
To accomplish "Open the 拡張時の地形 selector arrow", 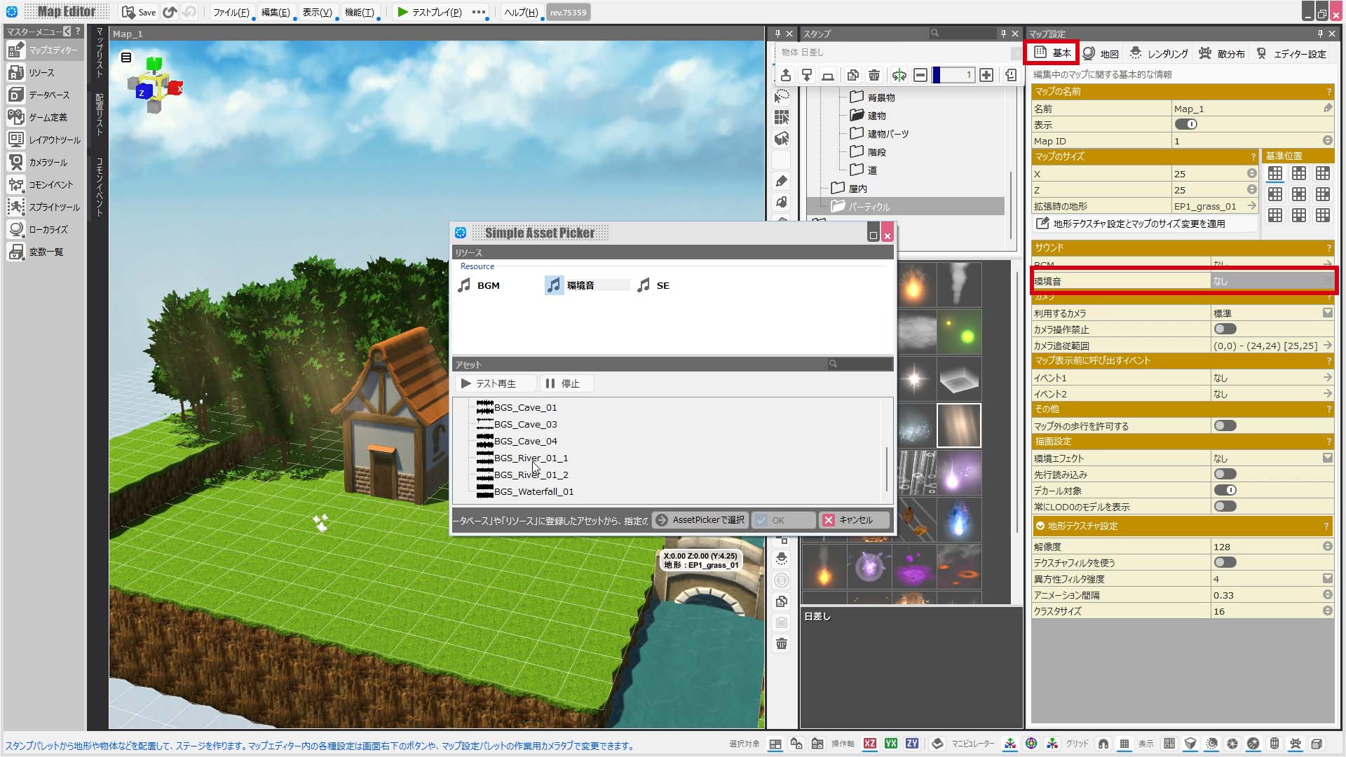I will (x=1252, y=206).
